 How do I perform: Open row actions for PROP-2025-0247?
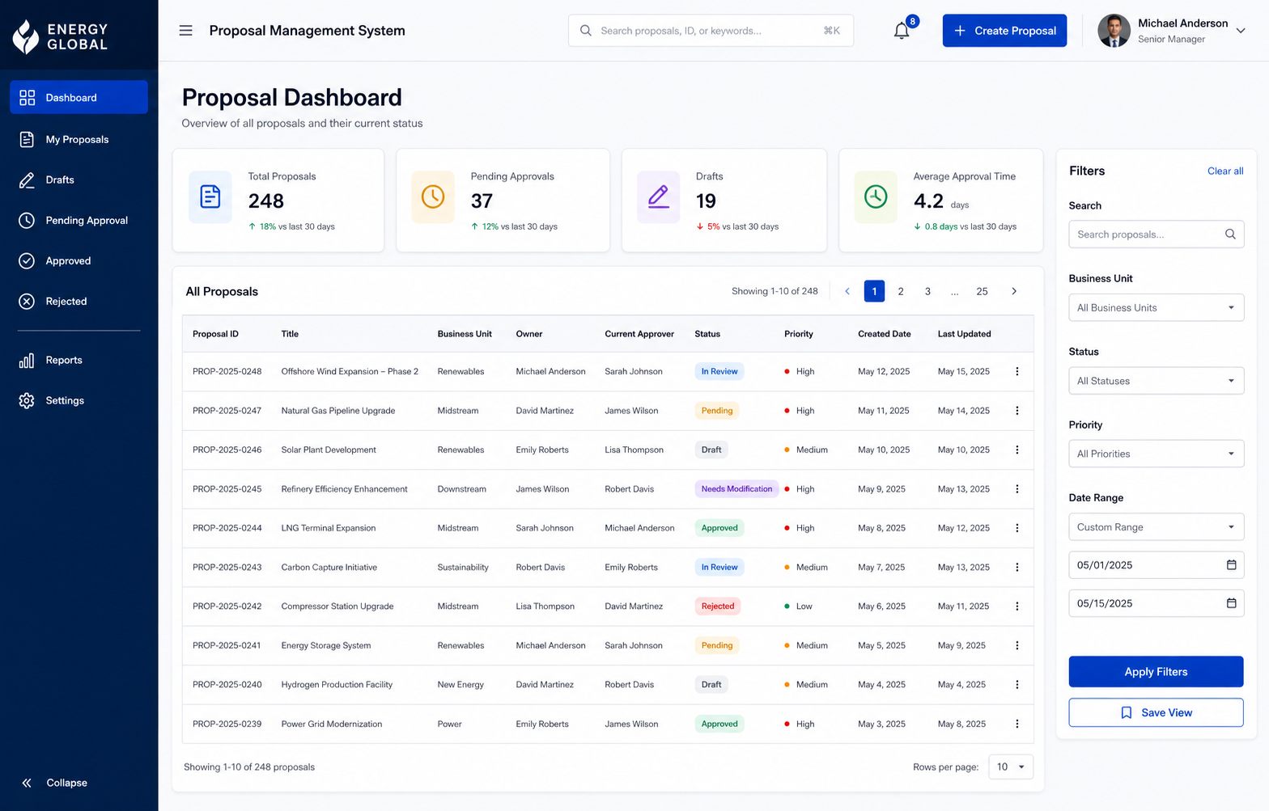click(1017, 411)
